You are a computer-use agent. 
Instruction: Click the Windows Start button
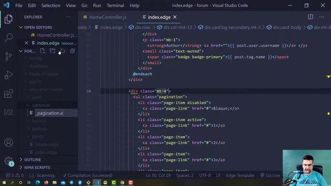pyautogui.click(x=4, y=182)
